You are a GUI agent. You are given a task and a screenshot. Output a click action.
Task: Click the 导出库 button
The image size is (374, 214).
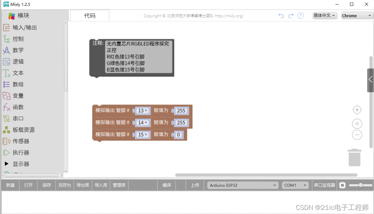(x=83, y=185)
